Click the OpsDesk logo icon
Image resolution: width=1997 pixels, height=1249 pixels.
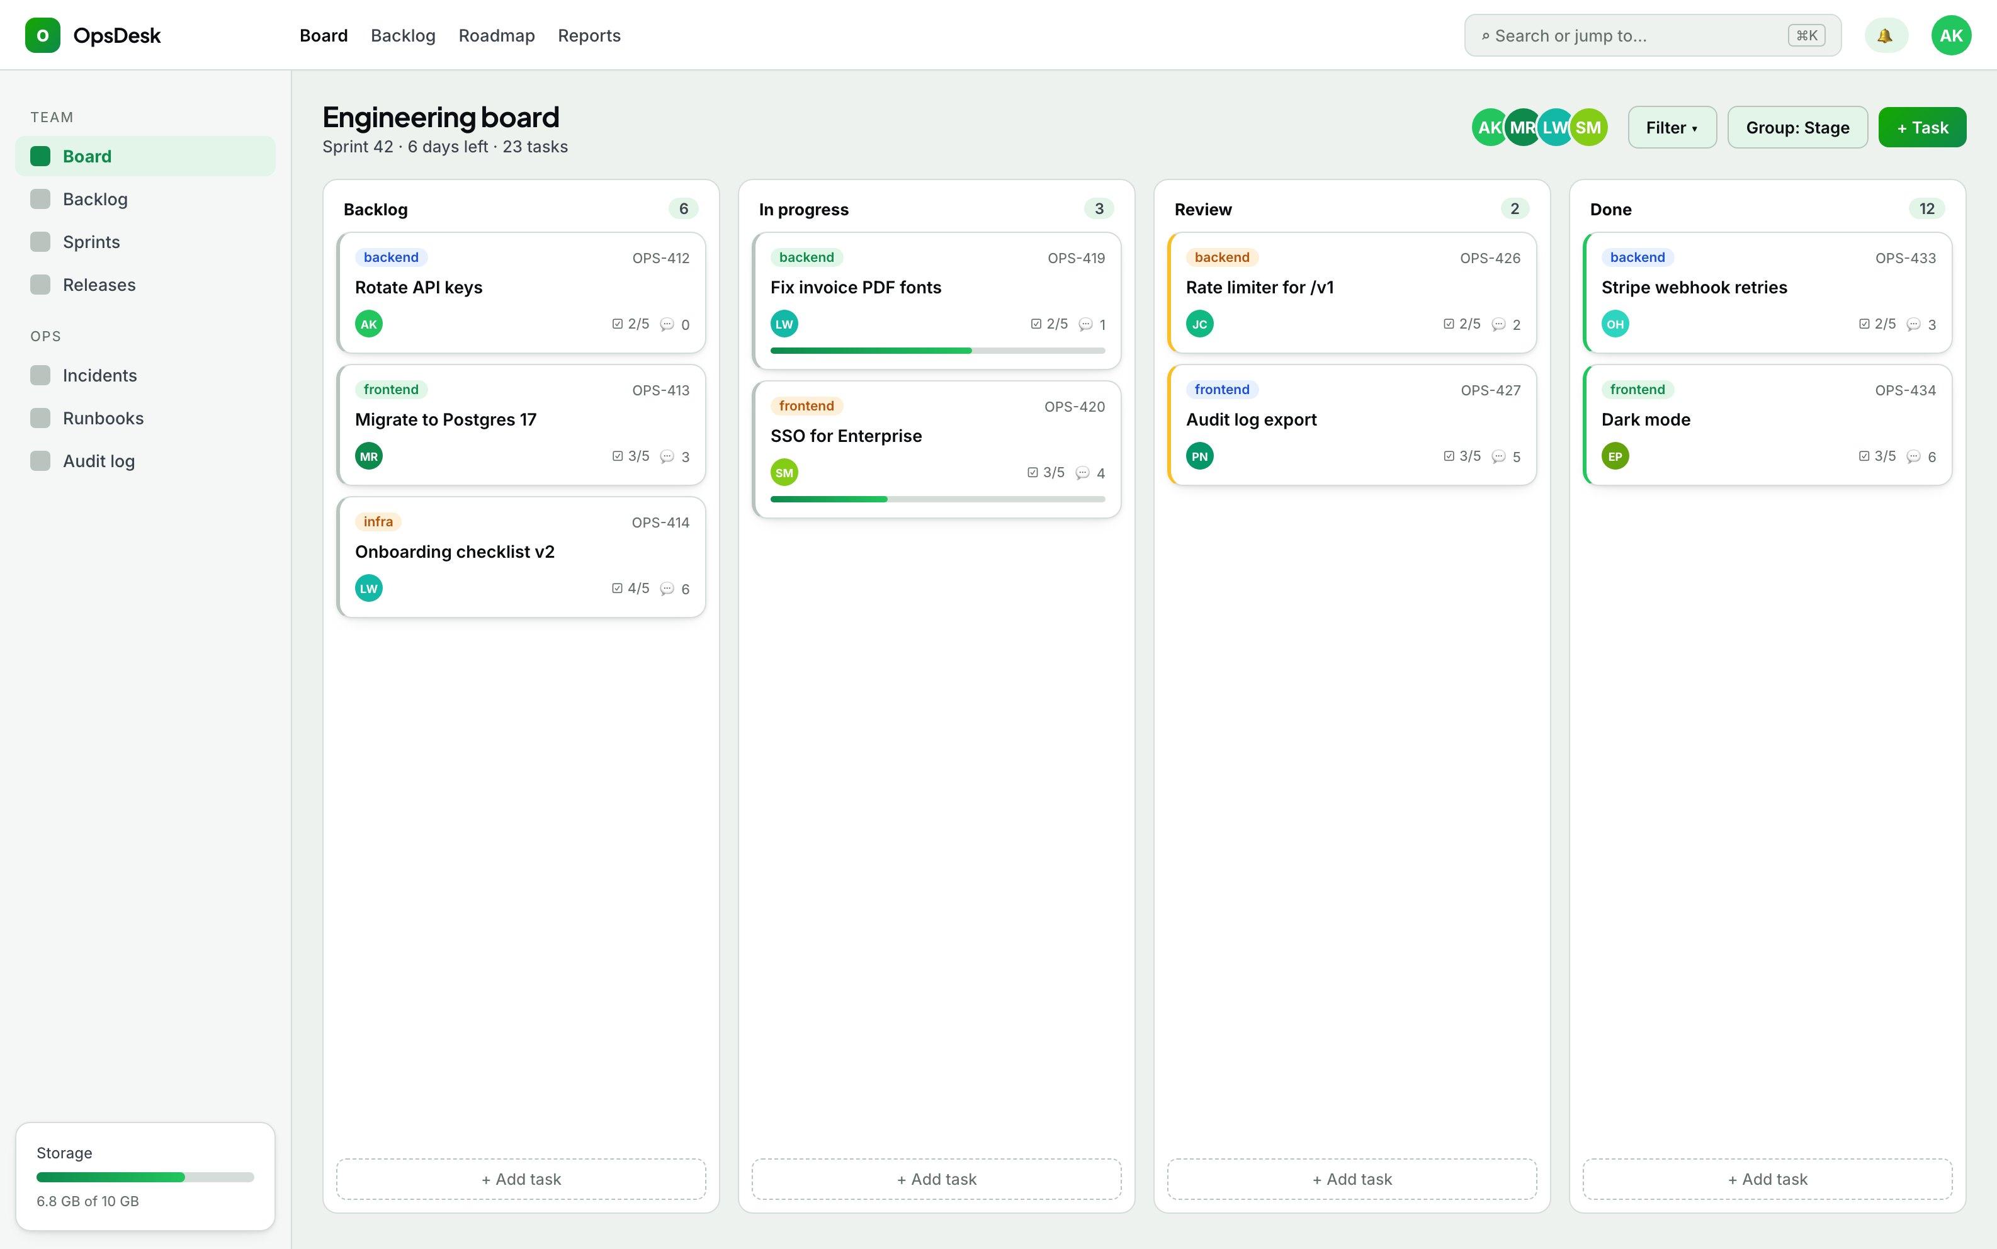(x=42, y=35)
